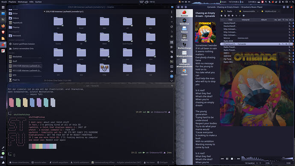Open the Werkzeuge menu
The height and width of the screenshot is (166, 295).
[x=23, y=2]
